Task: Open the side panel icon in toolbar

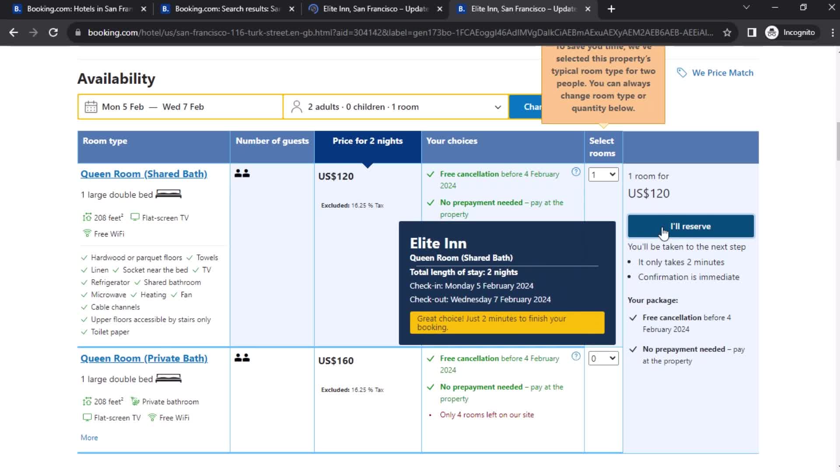Action: 752,32
